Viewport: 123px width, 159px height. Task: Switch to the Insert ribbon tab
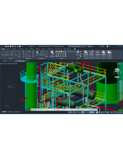[x=8, y=49]
